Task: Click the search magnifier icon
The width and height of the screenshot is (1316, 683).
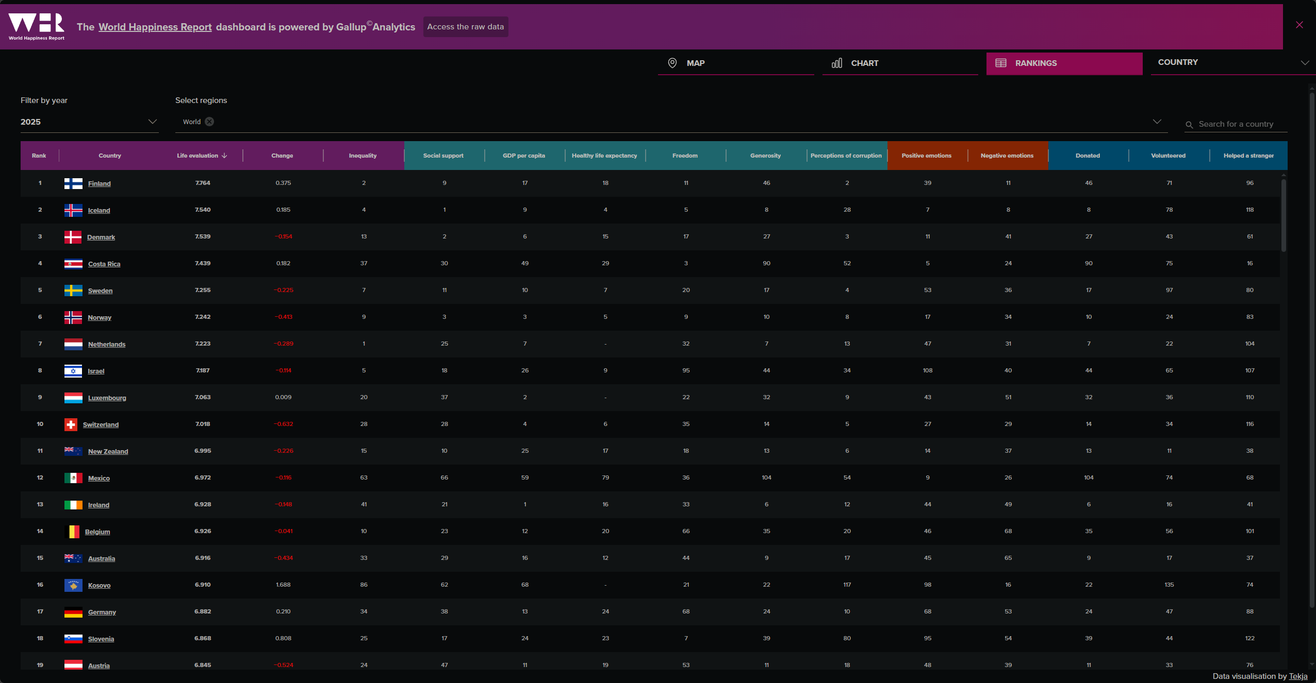Action: [1189, 125]
